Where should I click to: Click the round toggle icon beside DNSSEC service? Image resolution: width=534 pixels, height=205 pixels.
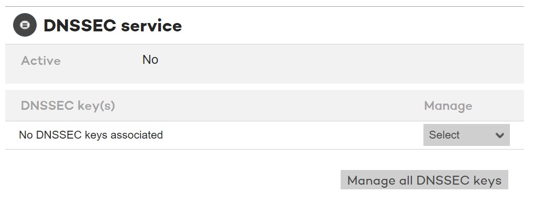[x=25, y=25]
